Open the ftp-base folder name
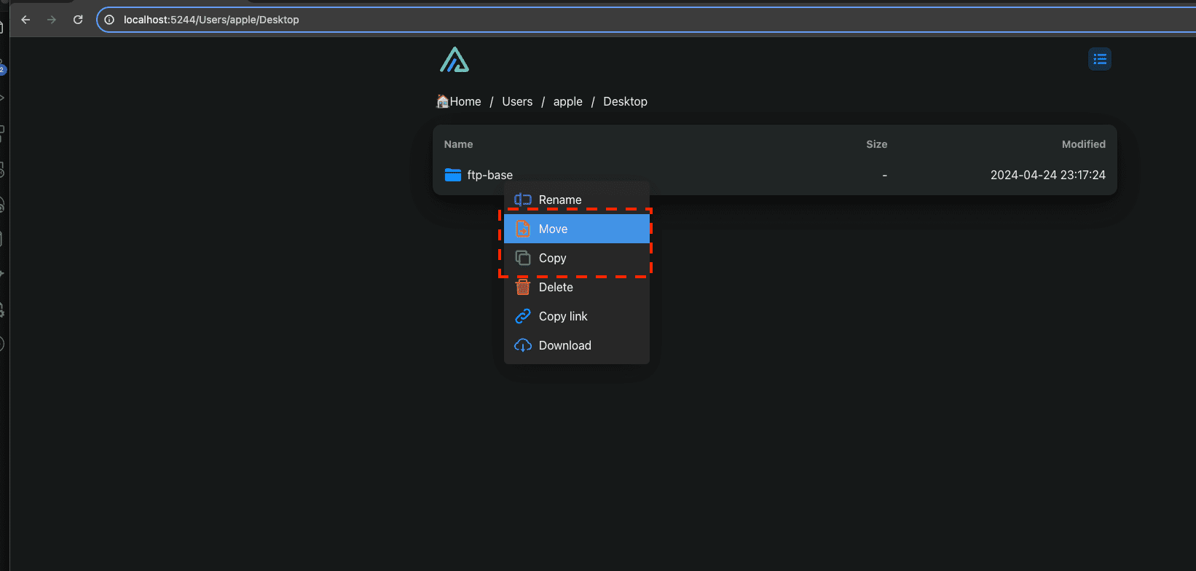The width and height of the screenshot is (1196, 571). coord(490,175)
